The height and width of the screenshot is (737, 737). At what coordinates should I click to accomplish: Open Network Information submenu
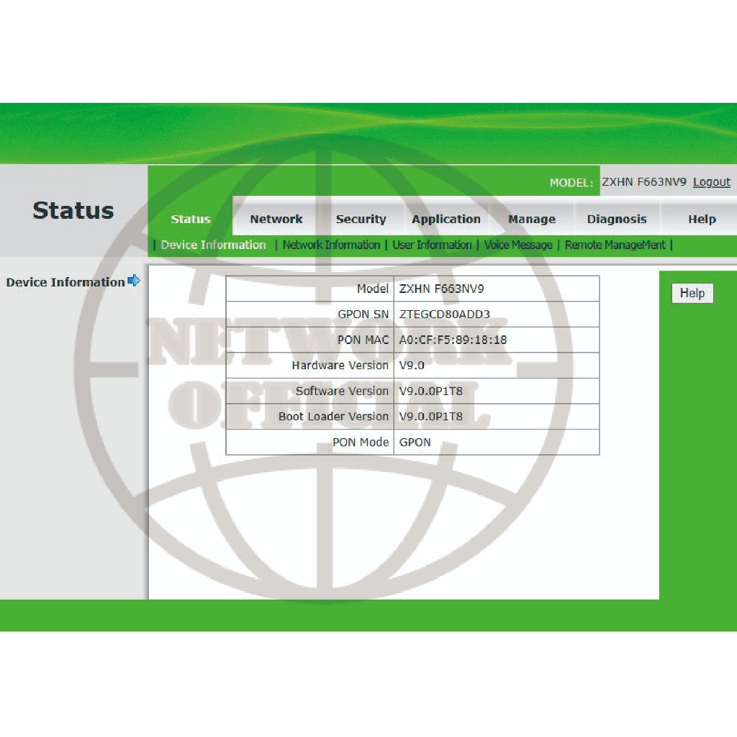click(331, 245)
